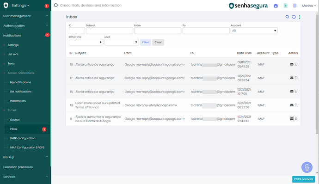Image resolution: width=319 pixels, height=184 pixels.
Task: Open IMAP Configuration / POP3 in the sidebar
Action: [x=27, y=147]
